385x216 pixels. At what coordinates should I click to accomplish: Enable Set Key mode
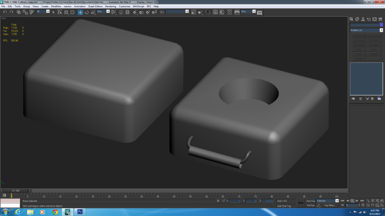point(311,205)
